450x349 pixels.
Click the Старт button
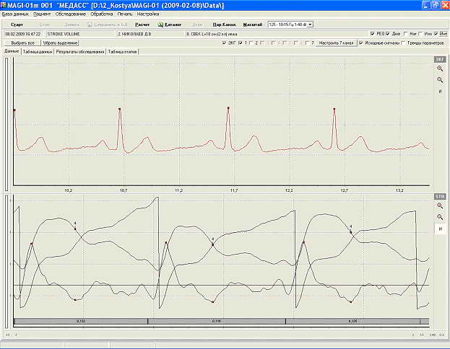coord(17,24)
